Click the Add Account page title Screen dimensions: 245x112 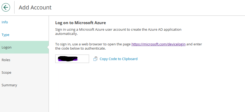[35, 8]
